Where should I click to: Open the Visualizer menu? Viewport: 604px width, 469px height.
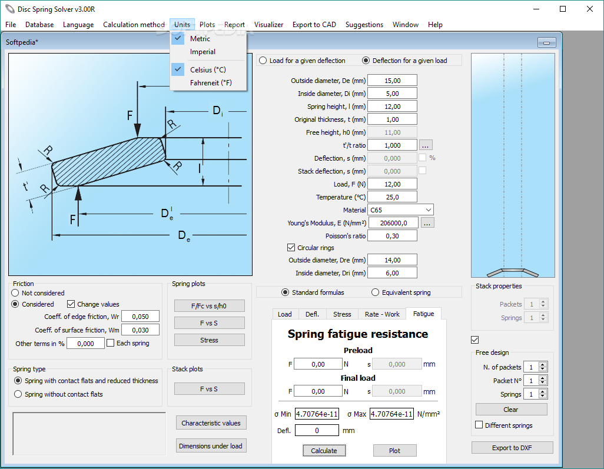point(268,25)
